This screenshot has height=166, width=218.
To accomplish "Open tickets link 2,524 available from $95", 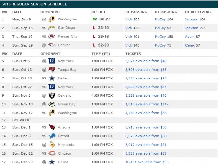I will (x=146, y=78).
